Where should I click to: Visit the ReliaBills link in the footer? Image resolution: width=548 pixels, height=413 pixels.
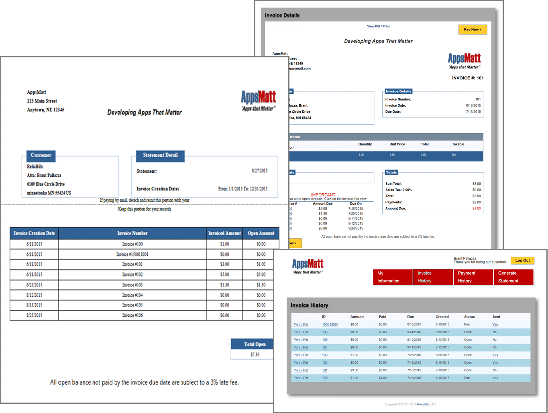tap(423, 404)
